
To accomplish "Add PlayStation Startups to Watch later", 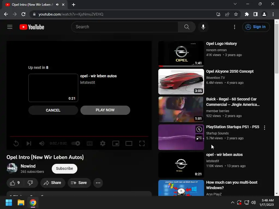I will 199,129.
